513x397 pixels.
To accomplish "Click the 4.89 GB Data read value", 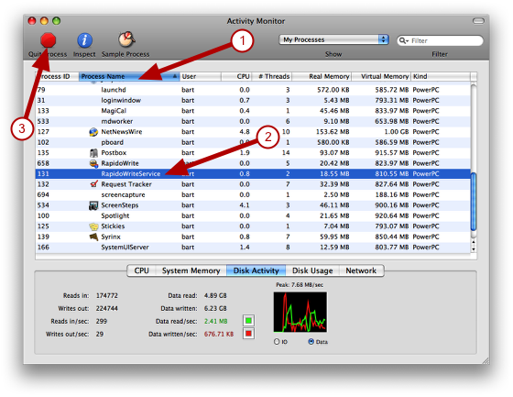I will point(215,296).
